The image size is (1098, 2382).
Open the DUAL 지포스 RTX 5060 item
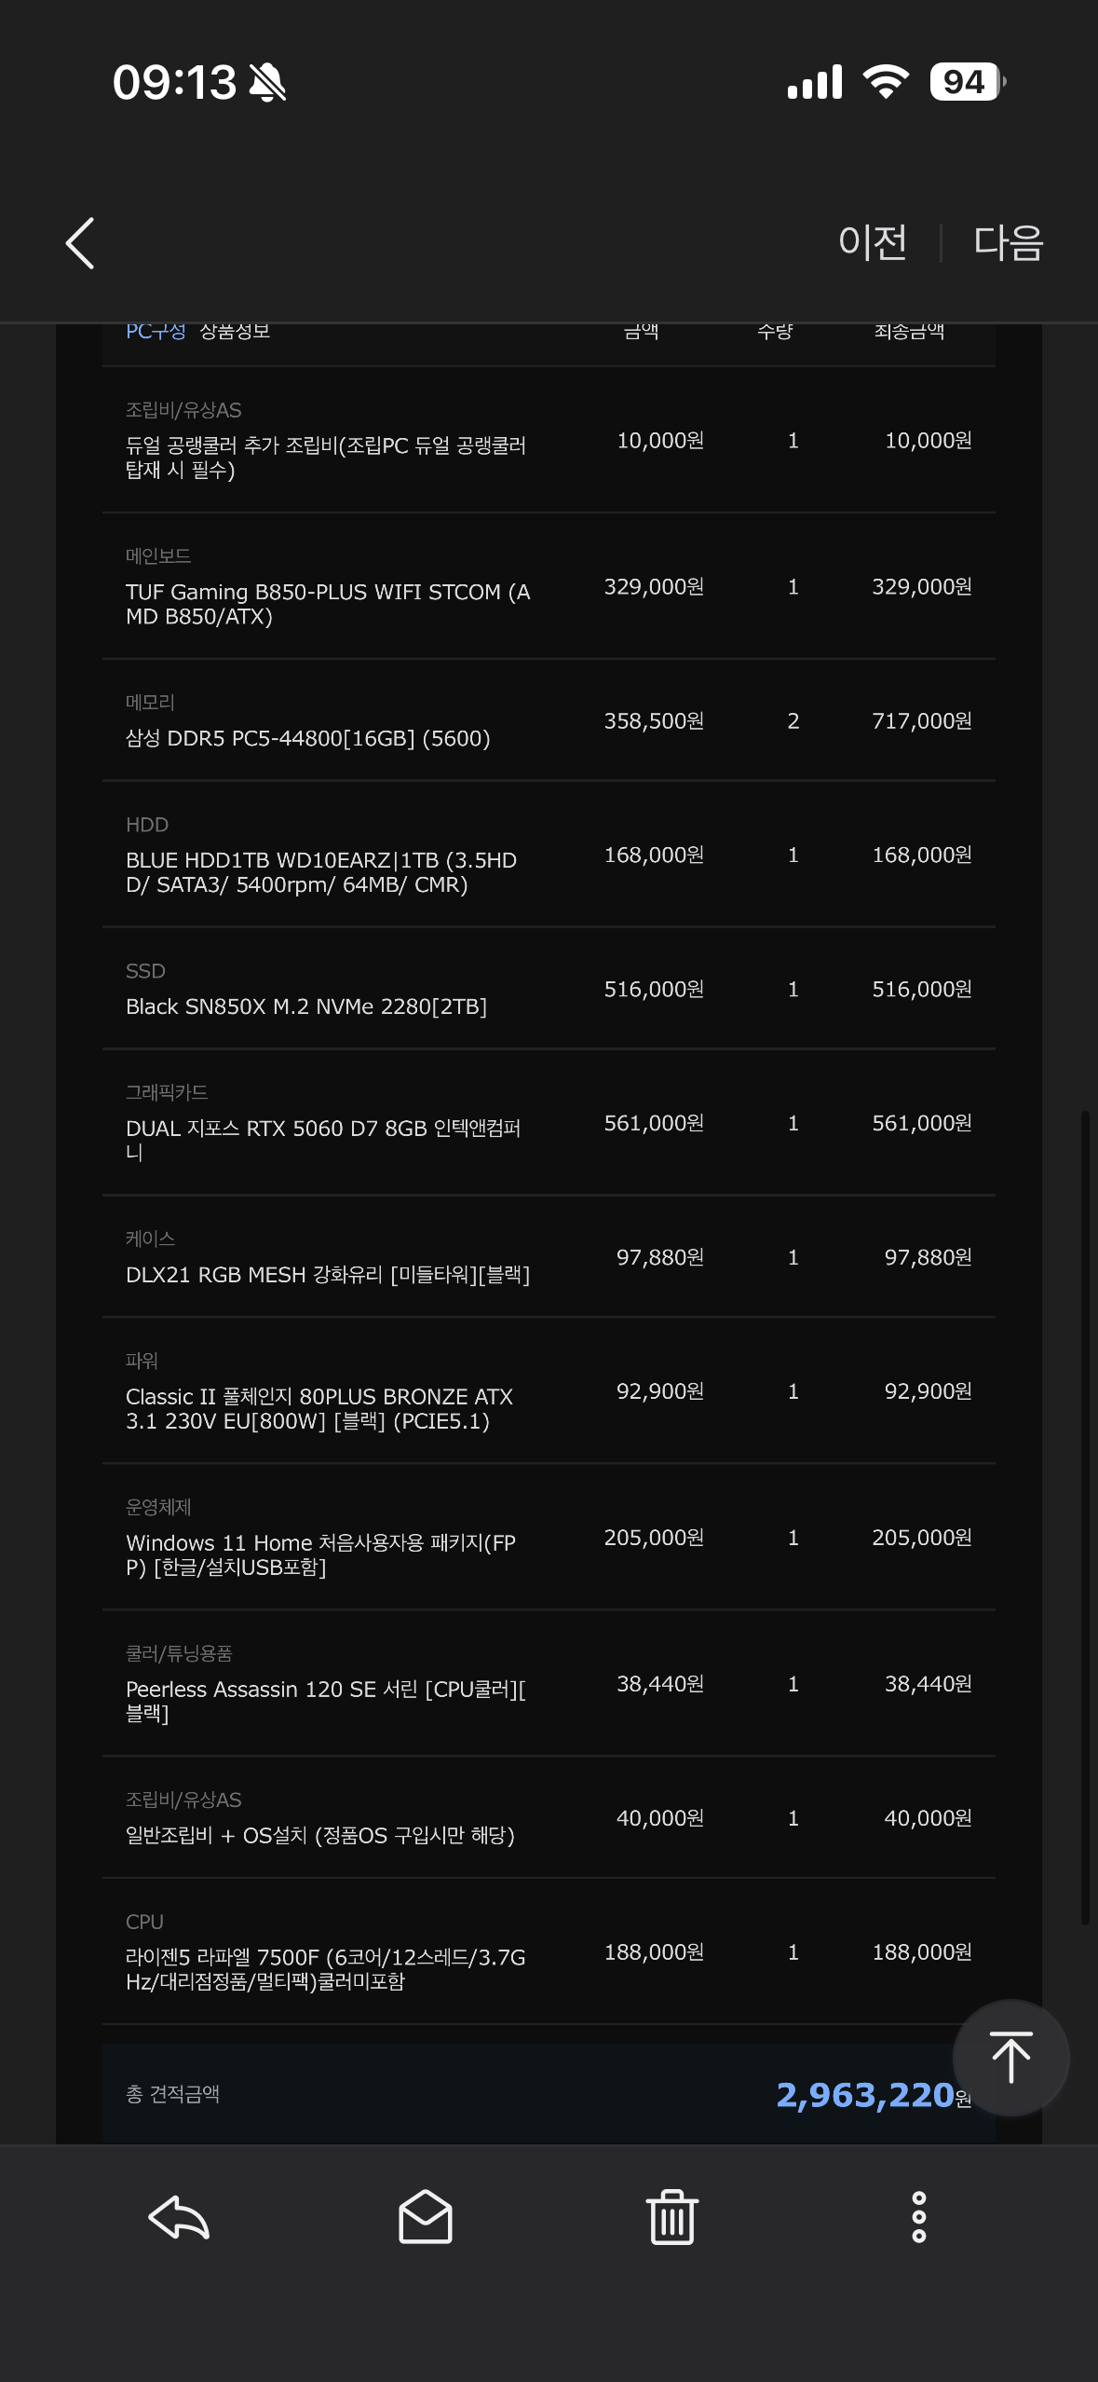tap(322, 1140)
